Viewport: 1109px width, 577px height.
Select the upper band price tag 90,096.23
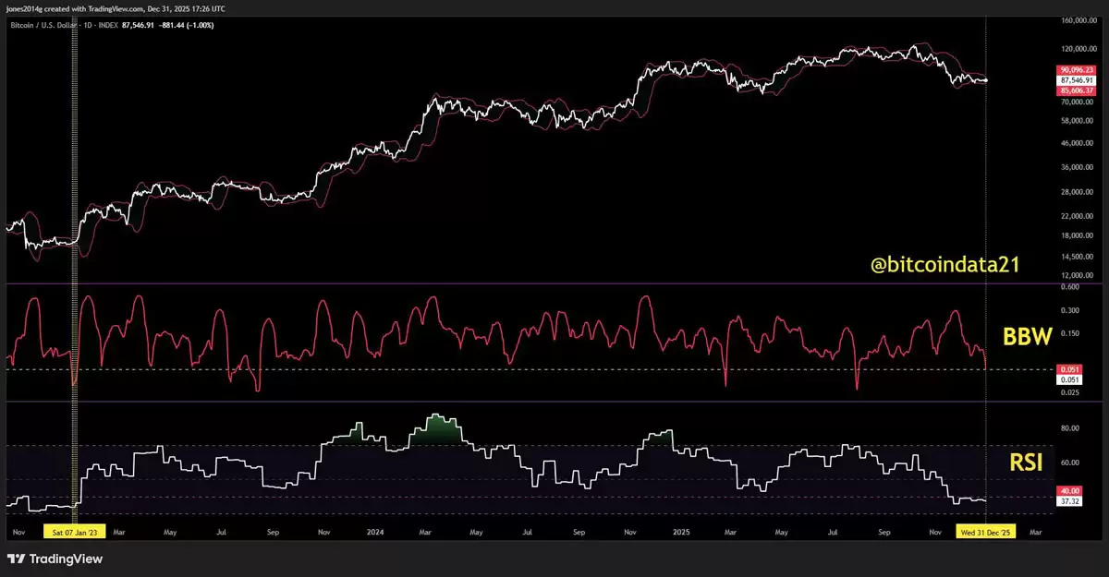pyautogui.click(x=1076, y=70)
